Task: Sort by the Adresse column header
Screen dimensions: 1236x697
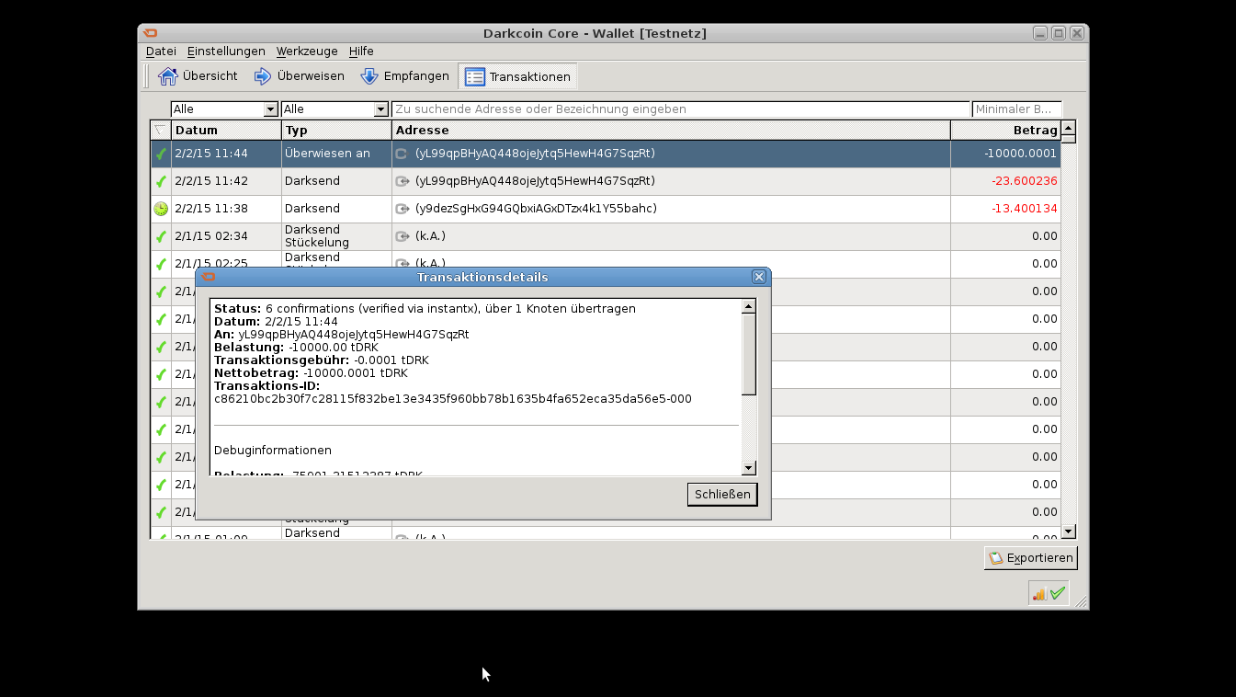Action: 671,131
